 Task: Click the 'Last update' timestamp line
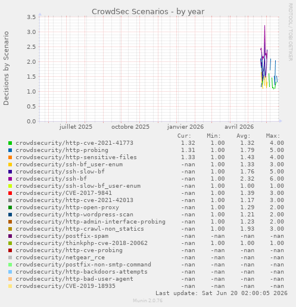[222, 293]
